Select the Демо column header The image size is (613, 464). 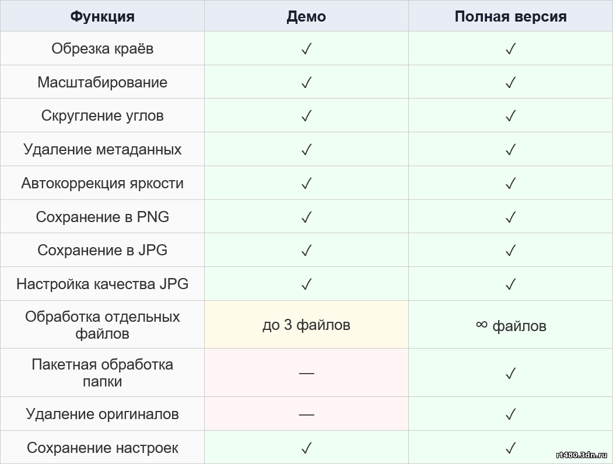307,16
